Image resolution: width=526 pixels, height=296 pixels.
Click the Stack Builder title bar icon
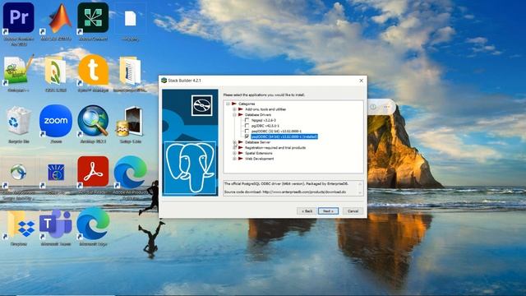tap(164, 81)
